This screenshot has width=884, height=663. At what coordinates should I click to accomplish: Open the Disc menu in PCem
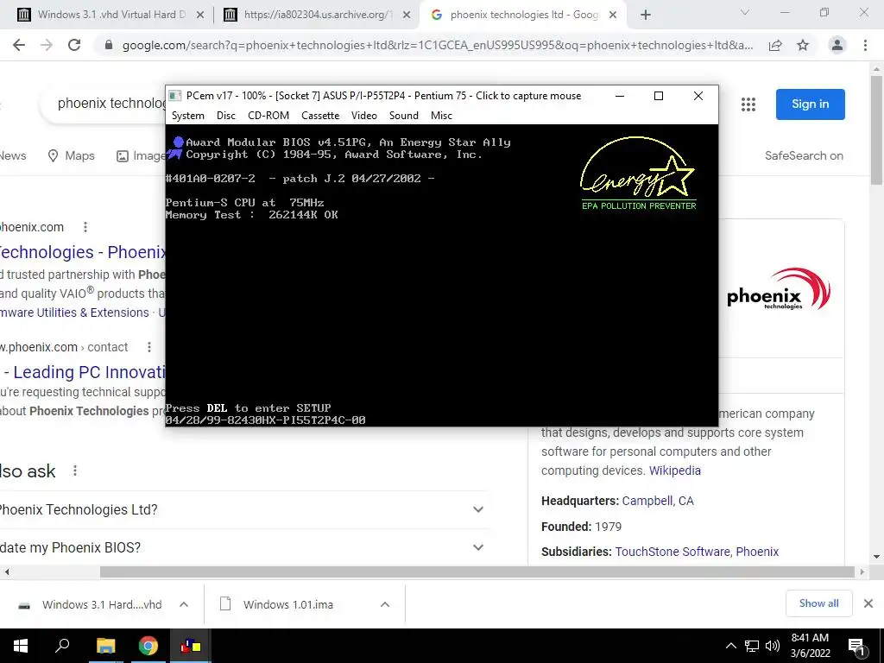225,116
